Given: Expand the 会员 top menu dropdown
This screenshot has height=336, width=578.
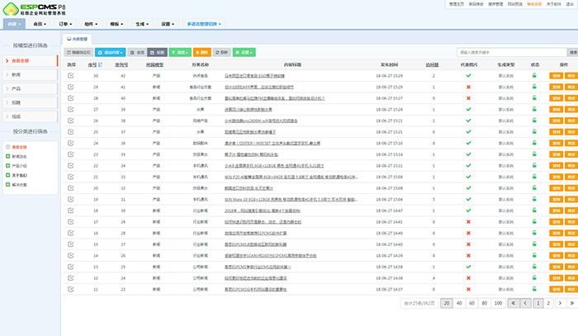Looking at the screenshot, I should (x=40, y=25).
